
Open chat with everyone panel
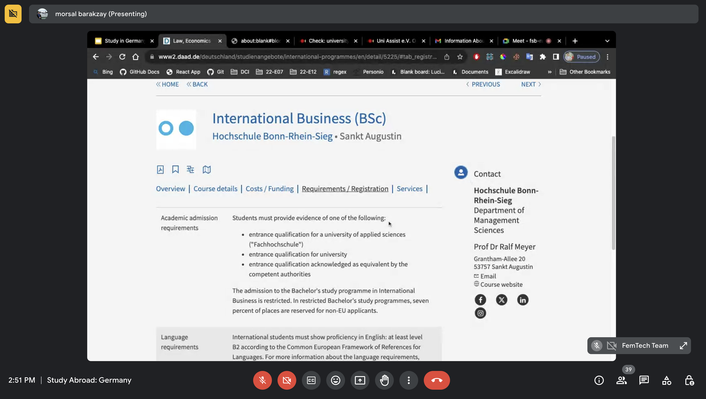point(644,380)
